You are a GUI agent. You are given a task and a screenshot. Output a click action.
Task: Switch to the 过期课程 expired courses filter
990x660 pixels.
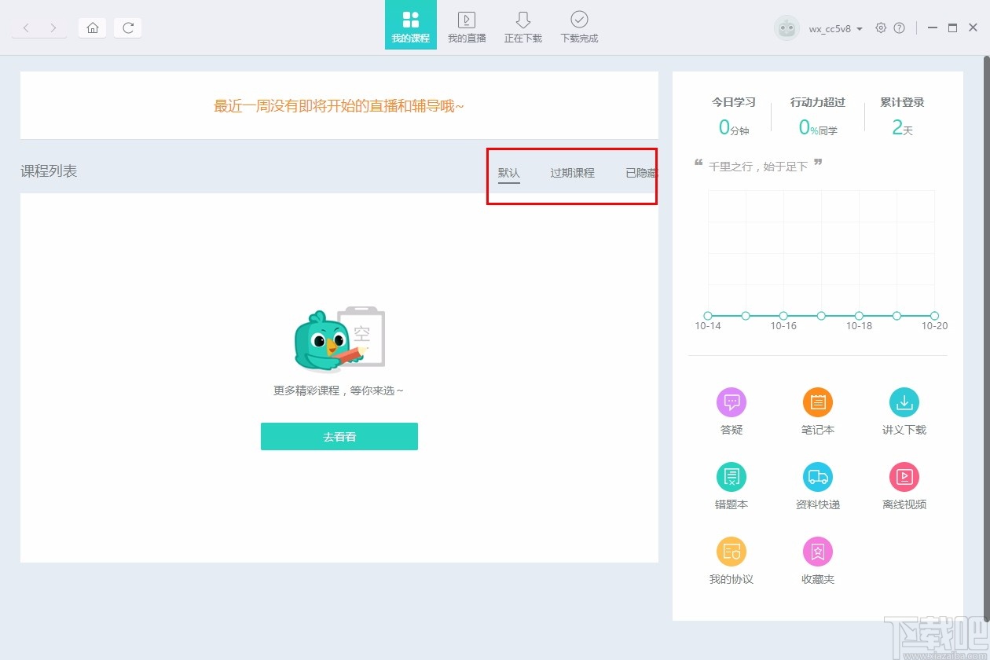[572, 172]
